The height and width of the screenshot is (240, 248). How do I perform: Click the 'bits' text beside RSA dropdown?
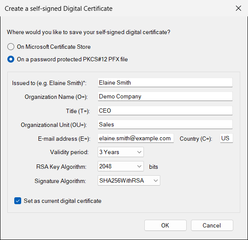[x=153, y=167]
